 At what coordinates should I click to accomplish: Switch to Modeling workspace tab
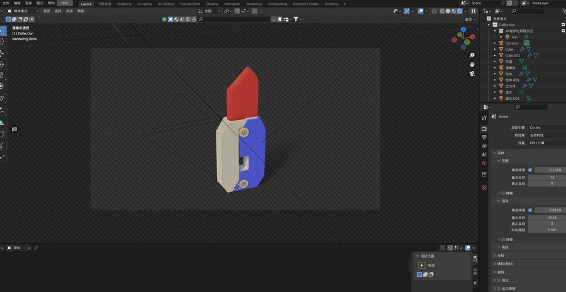coord(124,4)
